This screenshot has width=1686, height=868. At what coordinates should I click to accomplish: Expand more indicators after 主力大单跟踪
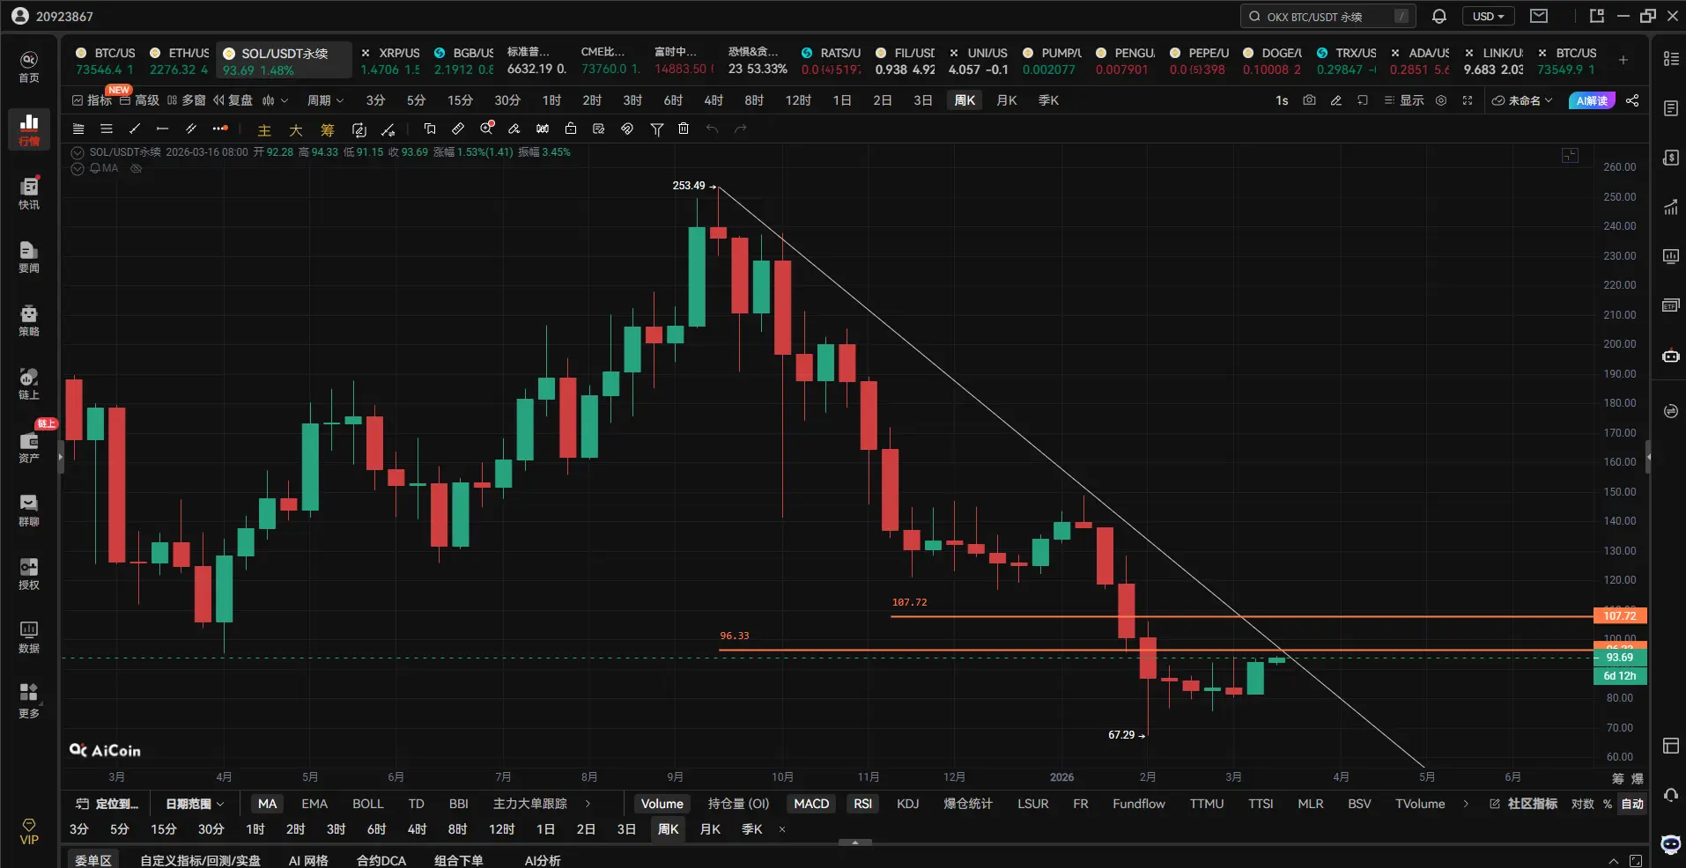(x=588, y=804)
